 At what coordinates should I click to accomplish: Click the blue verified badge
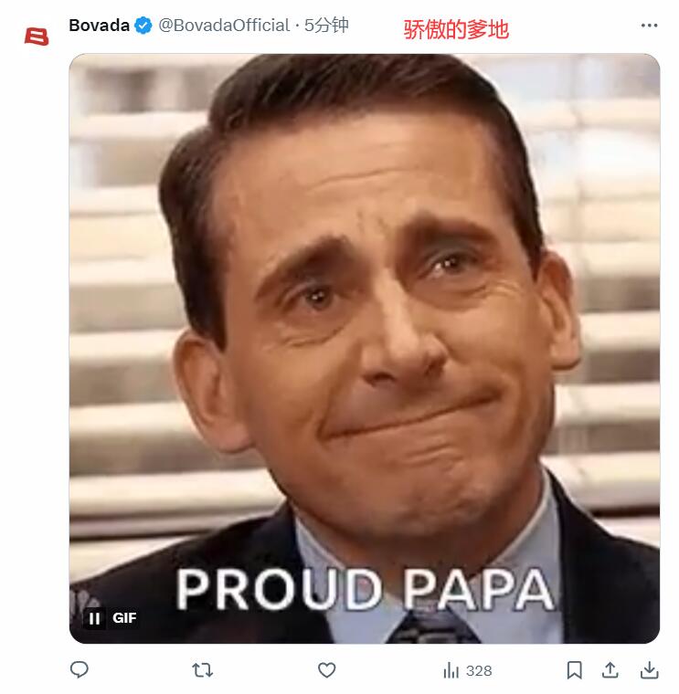(x=143, y=26)
